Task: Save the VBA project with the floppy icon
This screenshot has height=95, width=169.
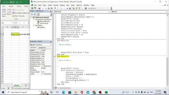Action: (39, 8)
